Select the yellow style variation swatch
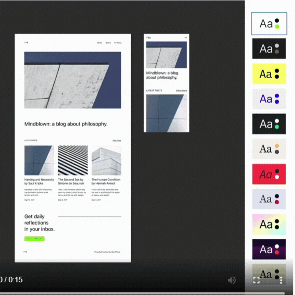295x295 pixels. 269,74
